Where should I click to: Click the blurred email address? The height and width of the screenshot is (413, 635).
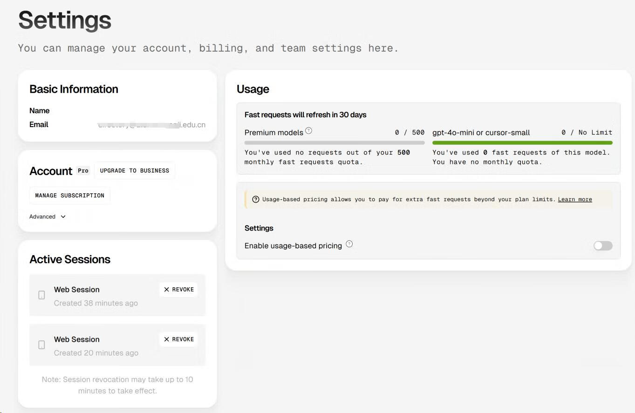click(x=151, y=125)
